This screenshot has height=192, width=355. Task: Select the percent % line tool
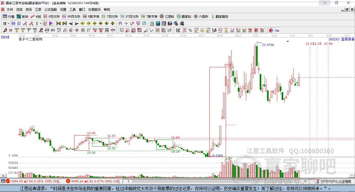click(190, 30)
